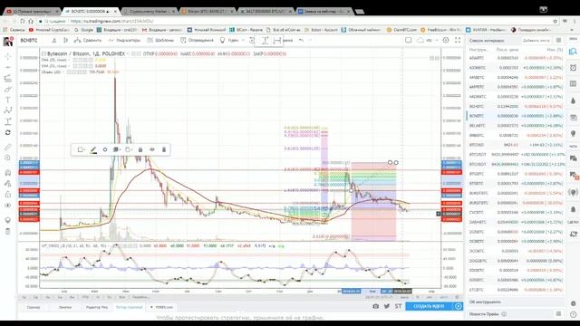Viewport: 580px width, 326px height.
Task: Select the text annotation tool
Action: (x=8, y=100)
